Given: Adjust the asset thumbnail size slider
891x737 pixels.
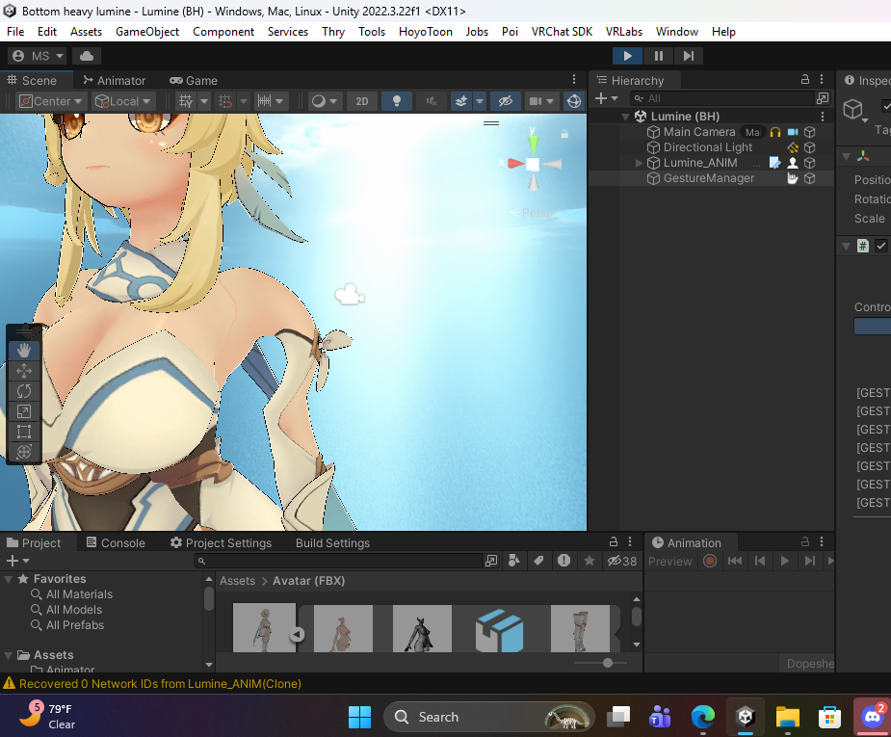Looking at the screenshot, I should [x=608, y=663].
